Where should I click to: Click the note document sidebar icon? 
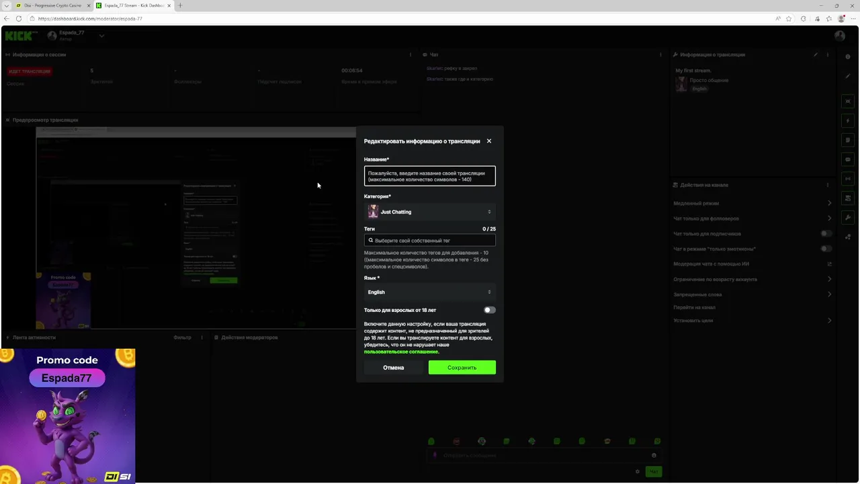point(848,140)
